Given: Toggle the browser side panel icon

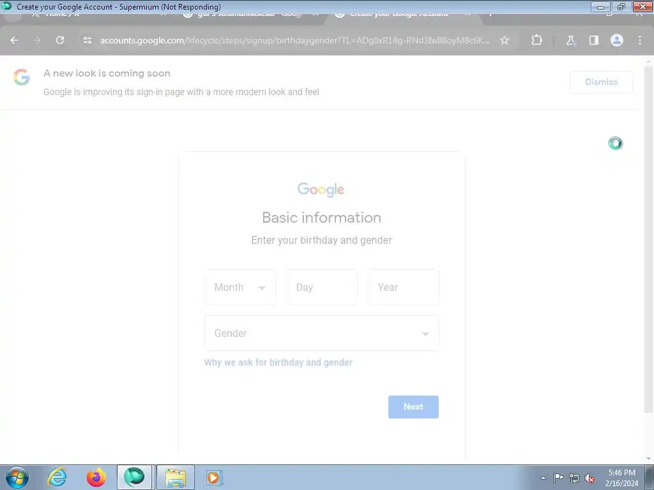Looking at the screenshot, I should 593,40.
